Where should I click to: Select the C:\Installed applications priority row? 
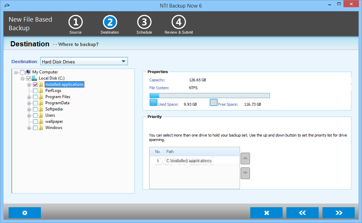(x=194, y=161)
